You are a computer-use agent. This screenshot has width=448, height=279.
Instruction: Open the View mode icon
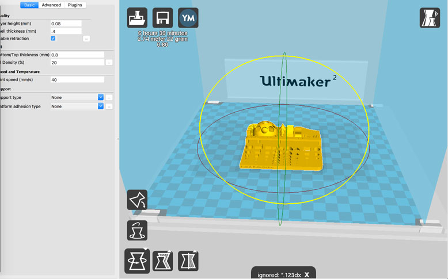point(430,18)
